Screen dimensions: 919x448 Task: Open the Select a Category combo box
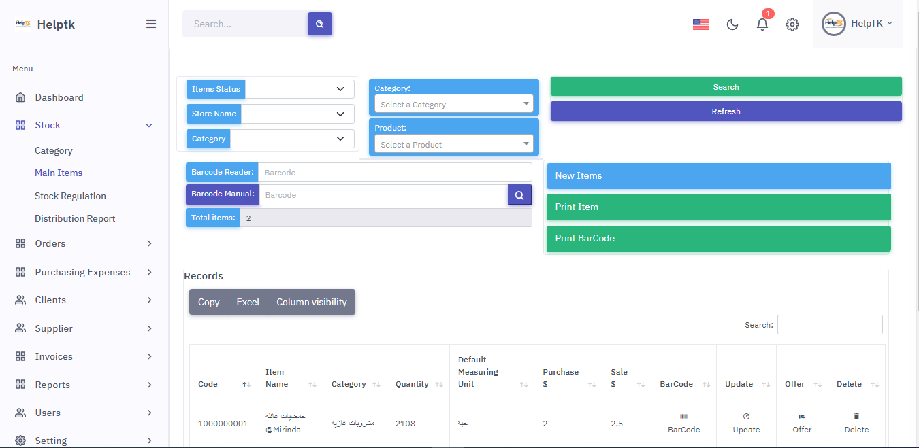[453, 104]
